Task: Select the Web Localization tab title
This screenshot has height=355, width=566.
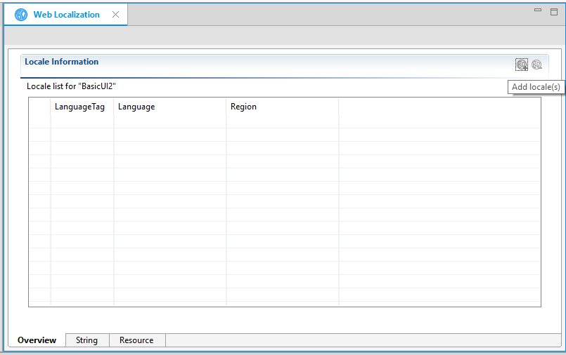Action: point(66,15)
